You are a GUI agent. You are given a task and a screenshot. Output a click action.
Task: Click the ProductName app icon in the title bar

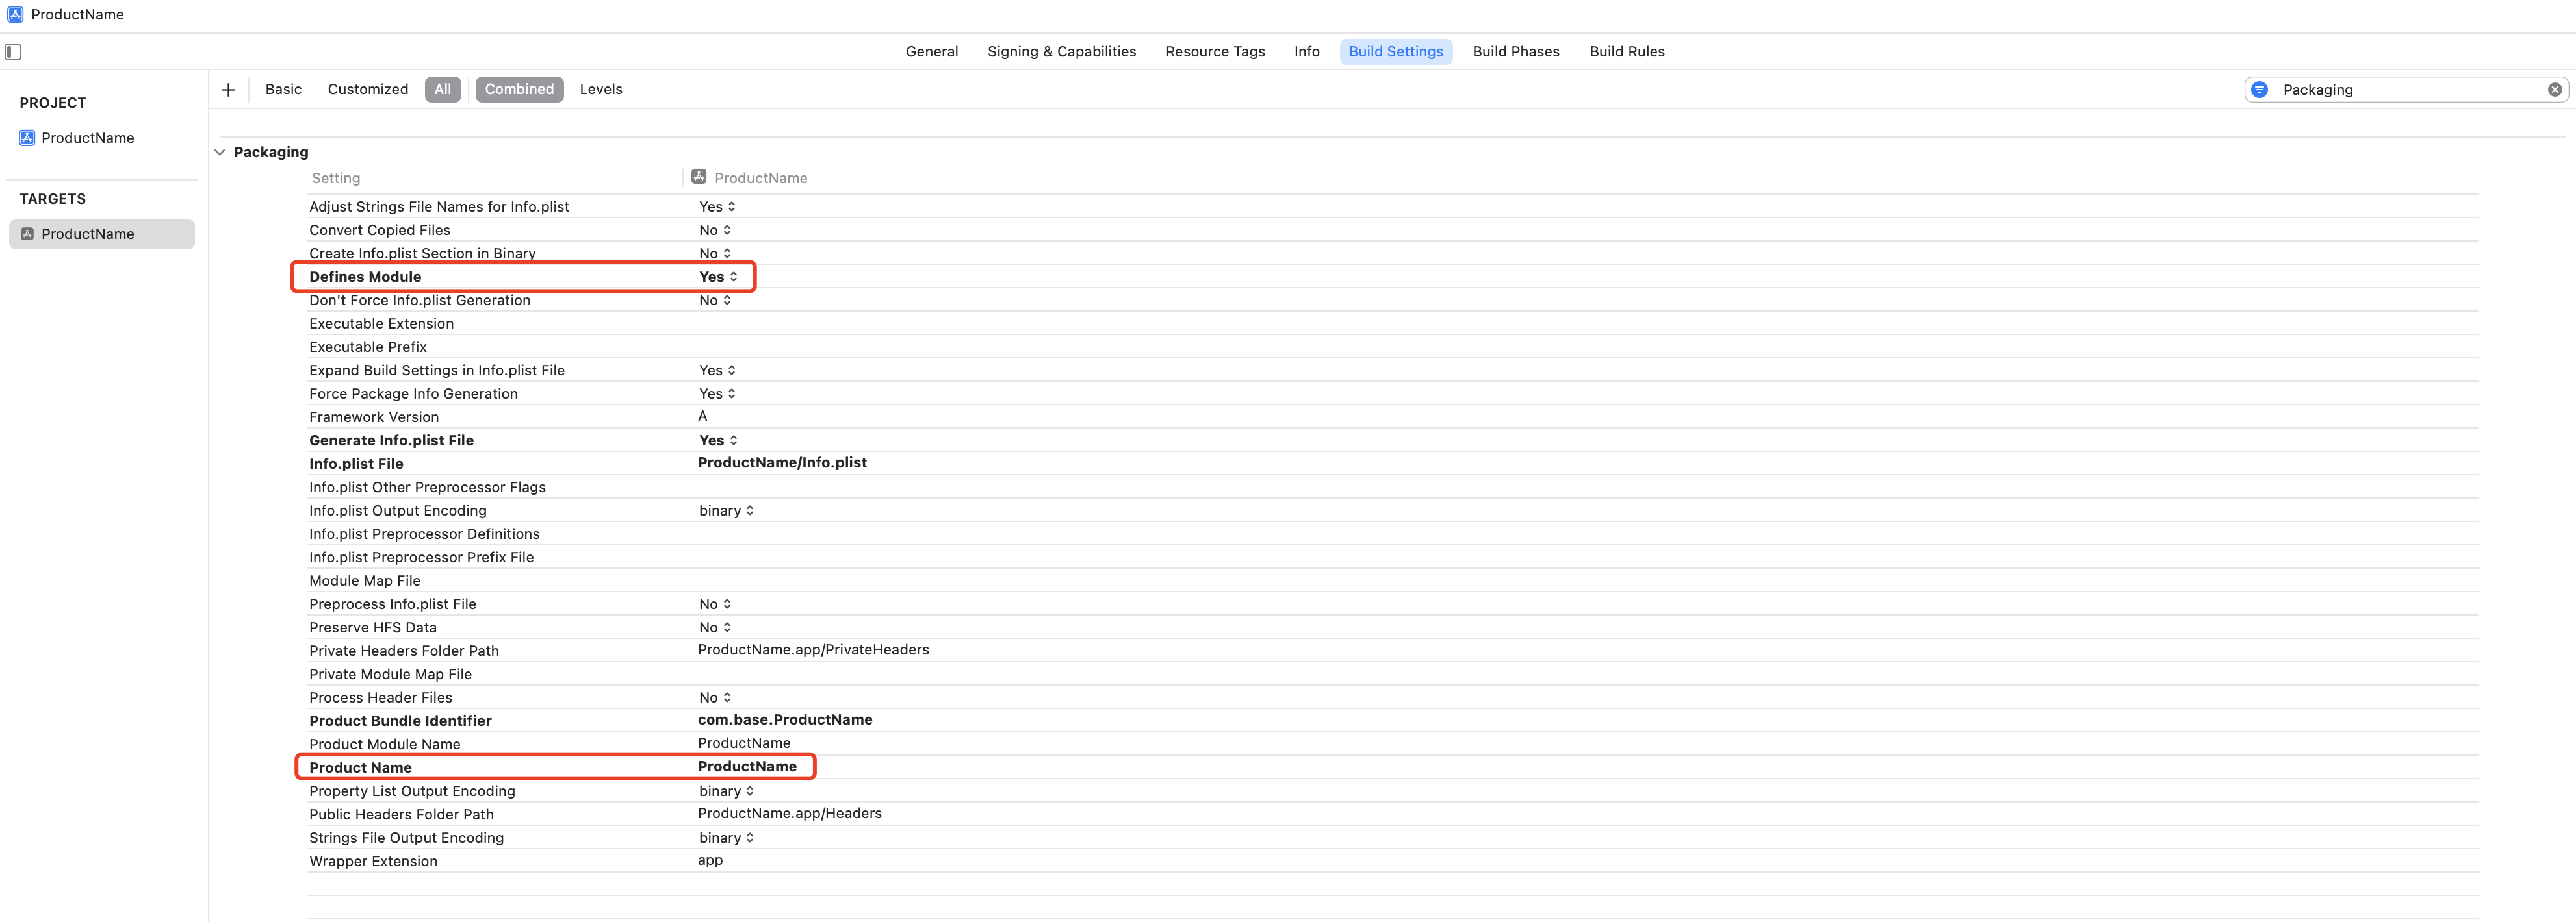[15, 14]
